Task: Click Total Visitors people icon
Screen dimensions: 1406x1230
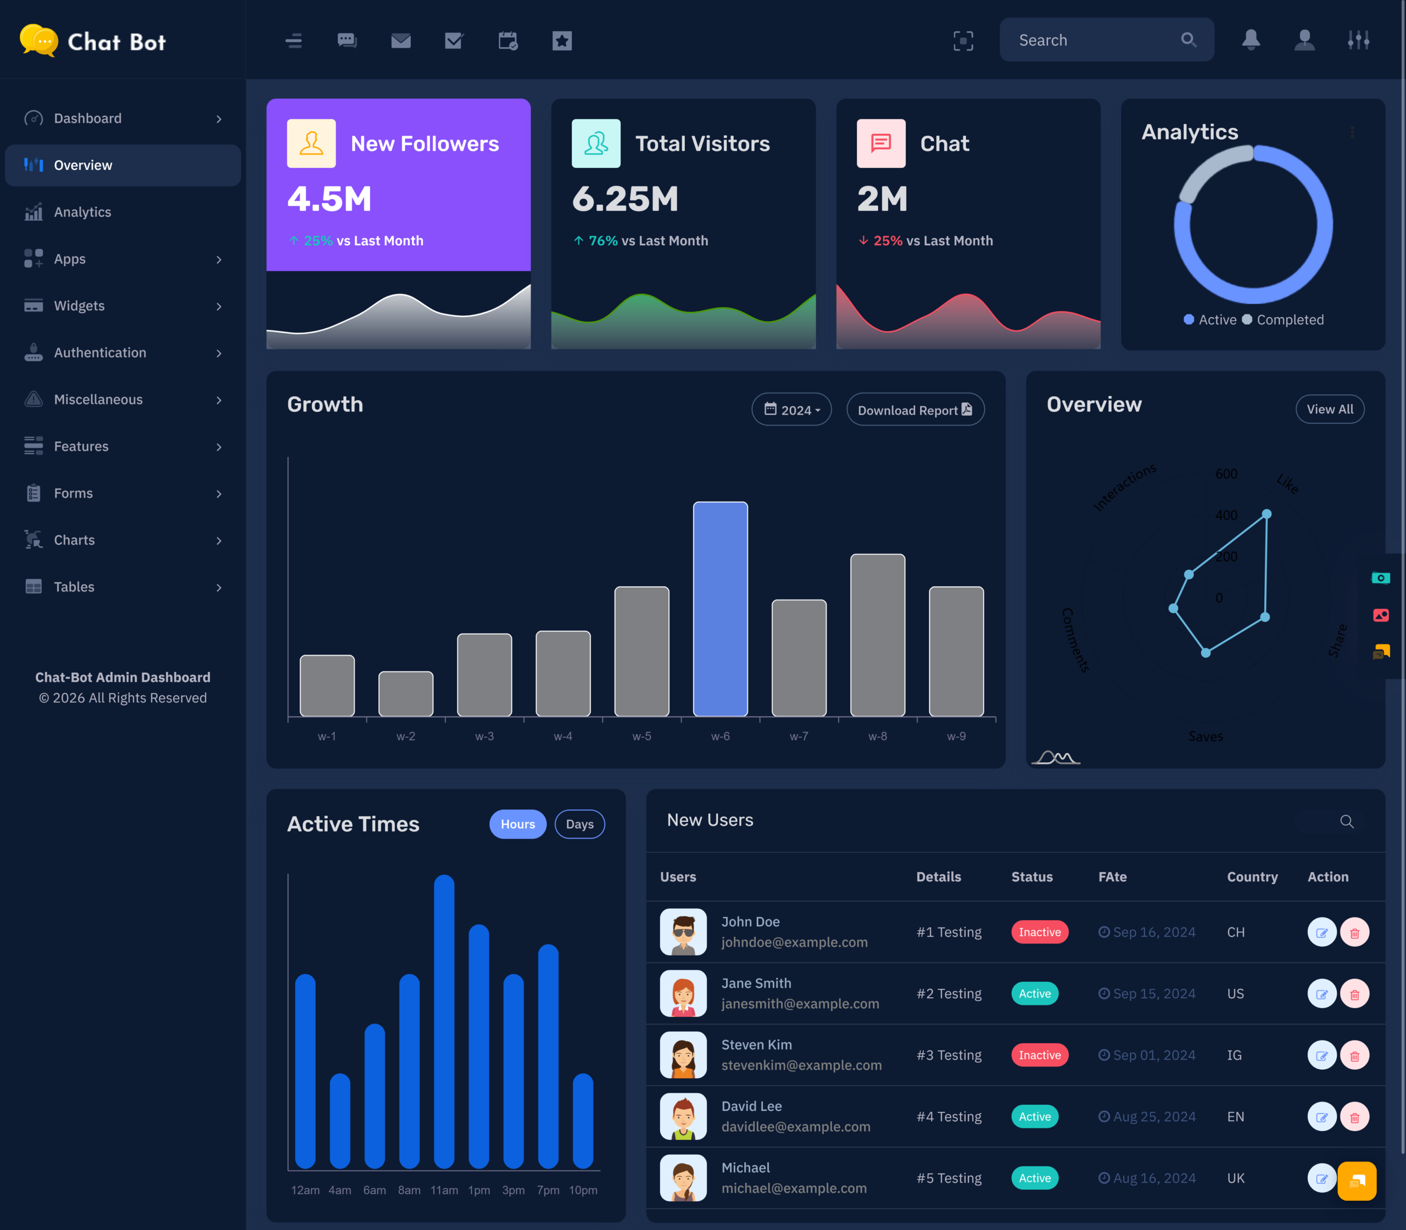Action: pyautogui.click(x=596, y=143)
